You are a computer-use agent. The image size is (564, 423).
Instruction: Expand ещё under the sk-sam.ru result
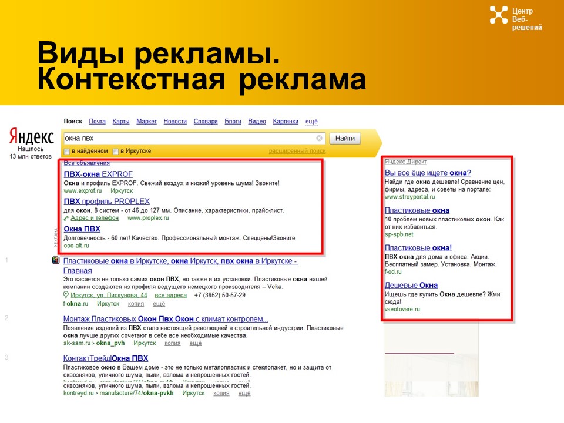pyautogui.click(x=197, y=343)
